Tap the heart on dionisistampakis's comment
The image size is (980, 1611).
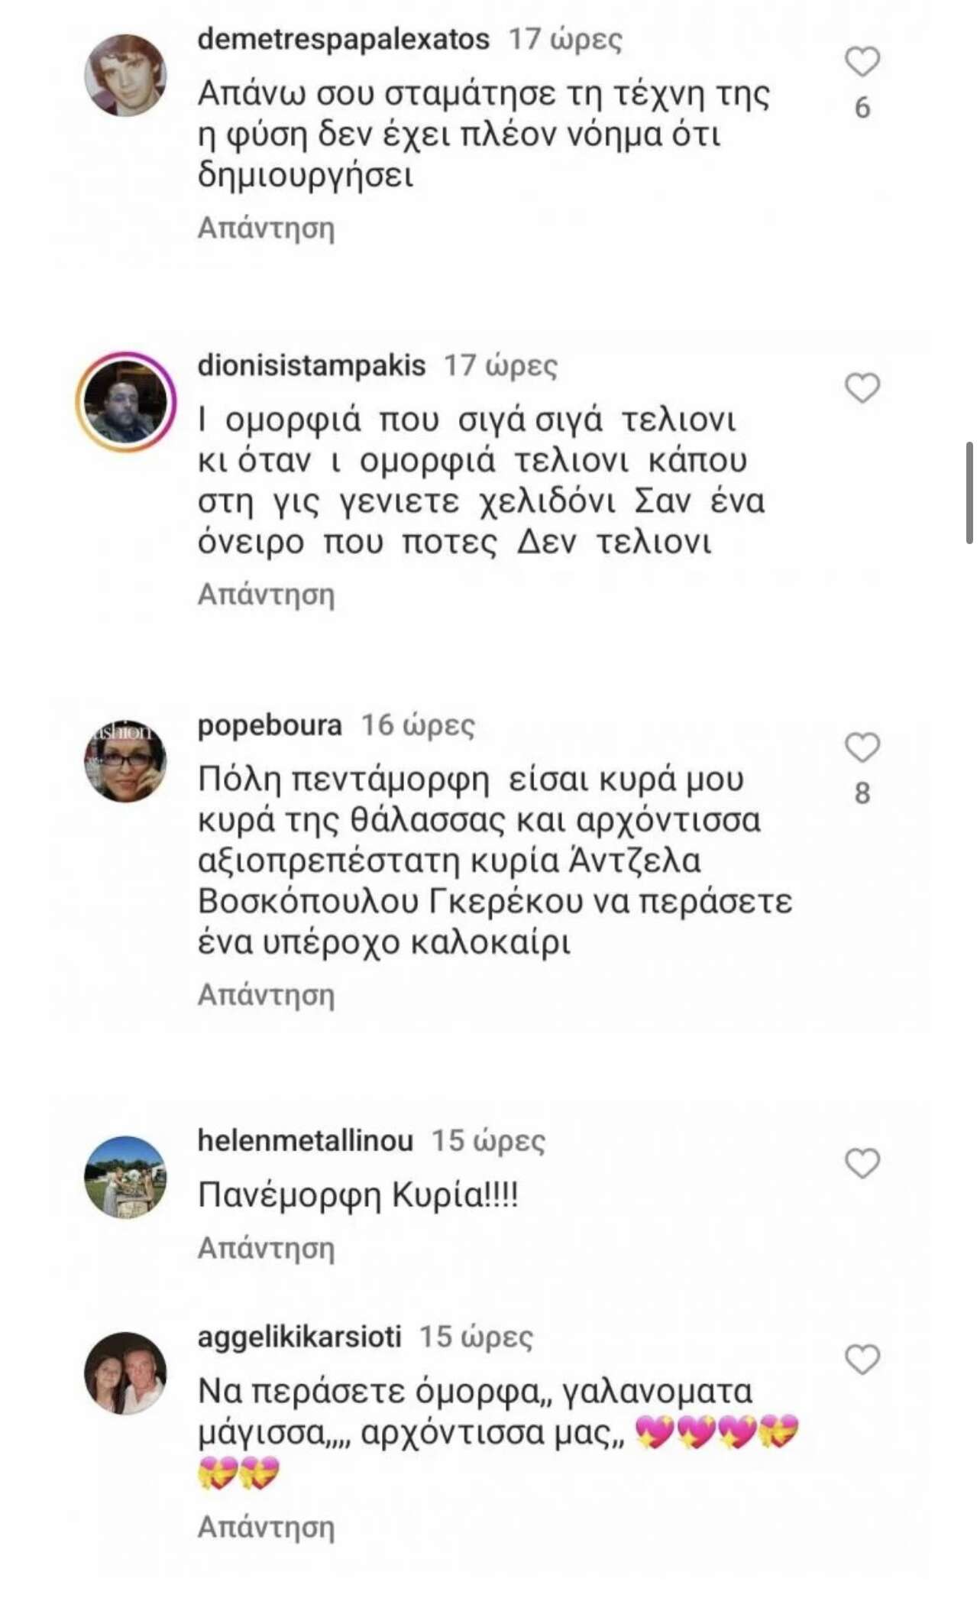(x=862, y=388)
